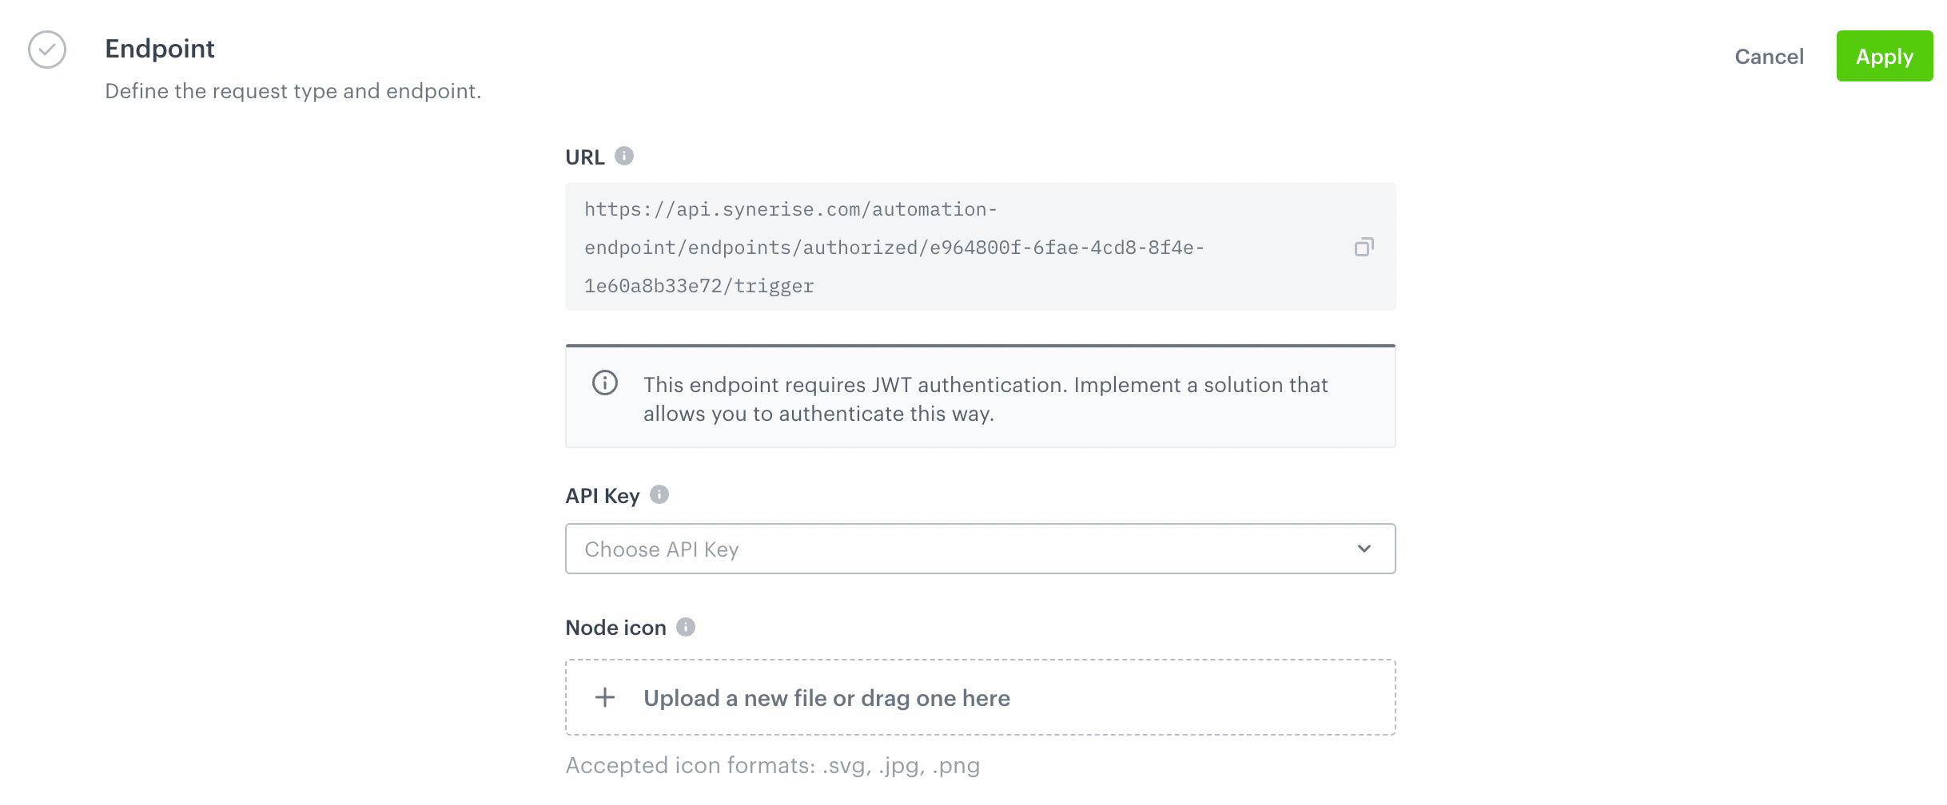Select the Endpoint section header
1947x805 pixels.
159,49
